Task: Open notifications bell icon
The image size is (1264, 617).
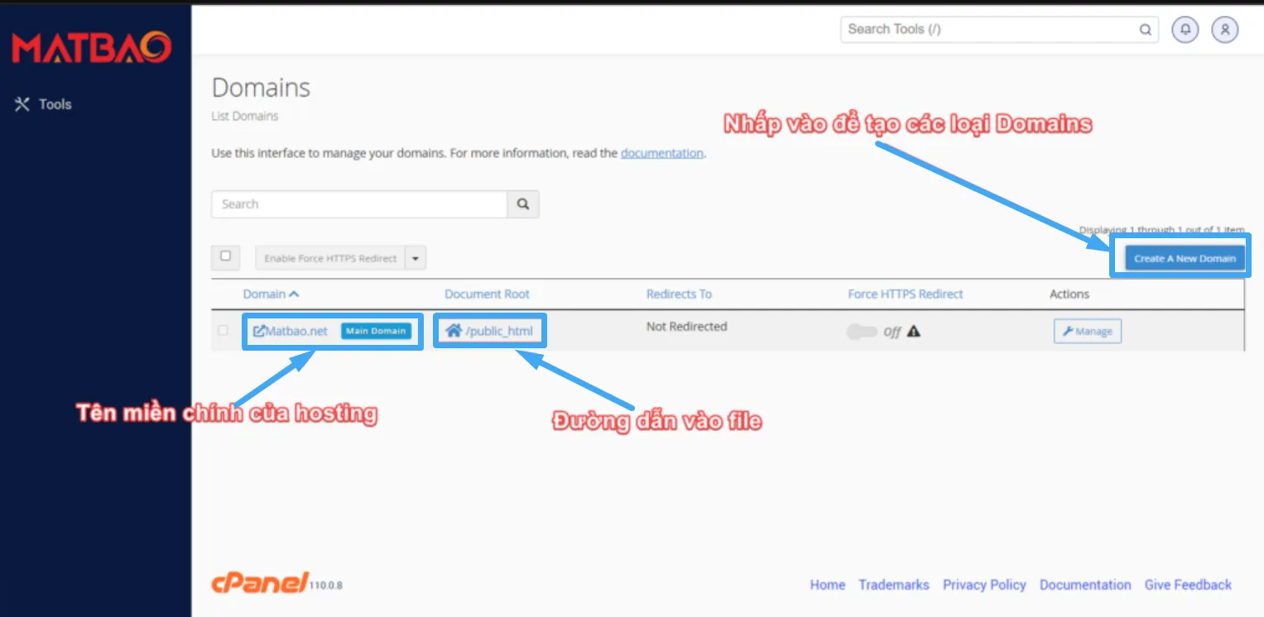Action: pos(1185,30)
